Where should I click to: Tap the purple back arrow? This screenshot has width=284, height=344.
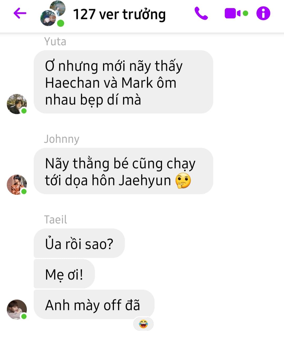point(20,13)
